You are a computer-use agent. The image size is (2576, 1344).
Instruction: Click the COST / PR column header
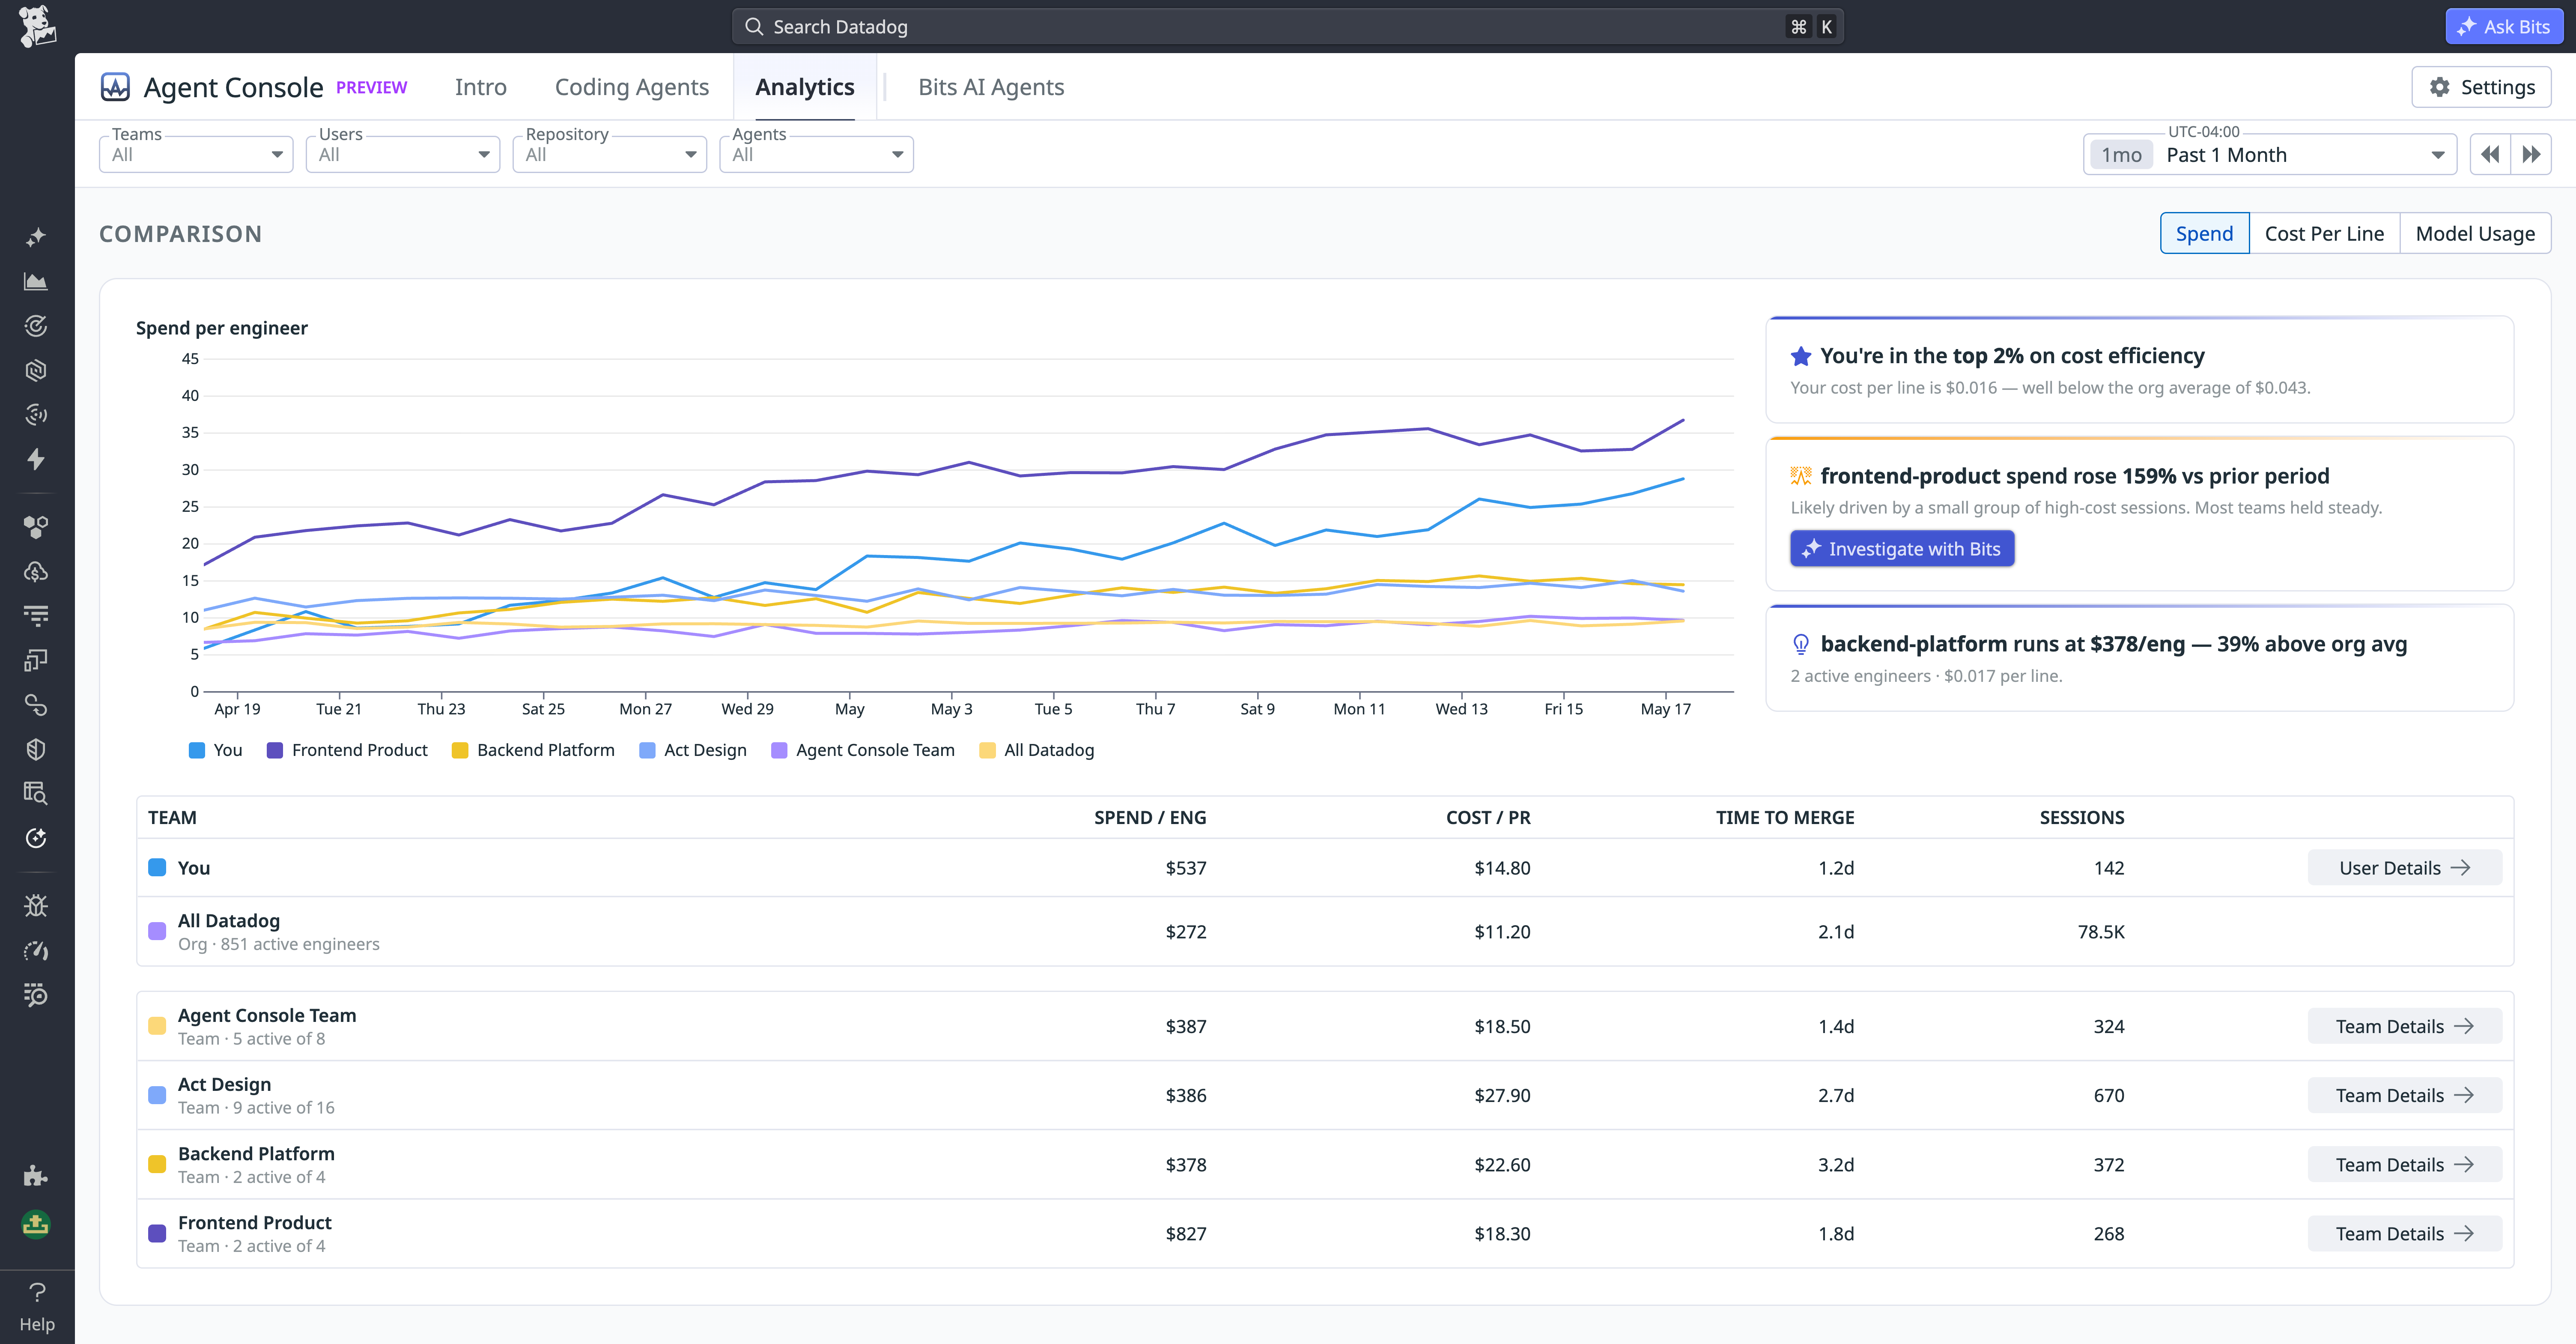tap(1488, 817)
